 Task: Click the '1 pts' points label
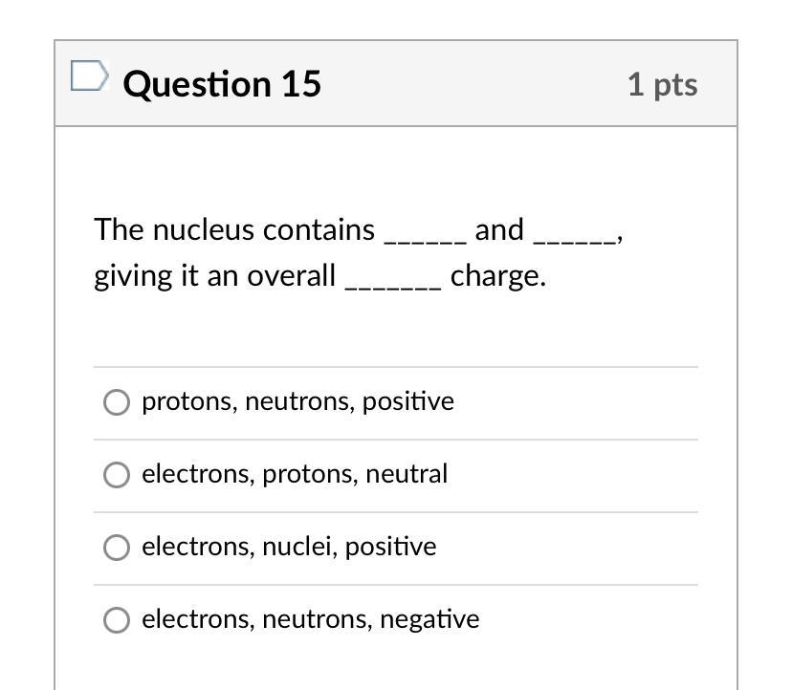click(x=662, y=84)
